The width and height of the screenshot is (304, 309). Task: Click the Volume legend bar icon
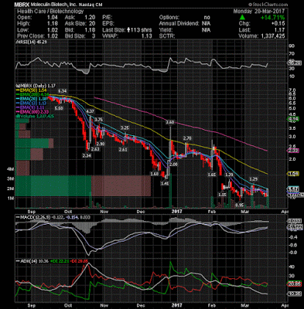(x=17, y=116)
